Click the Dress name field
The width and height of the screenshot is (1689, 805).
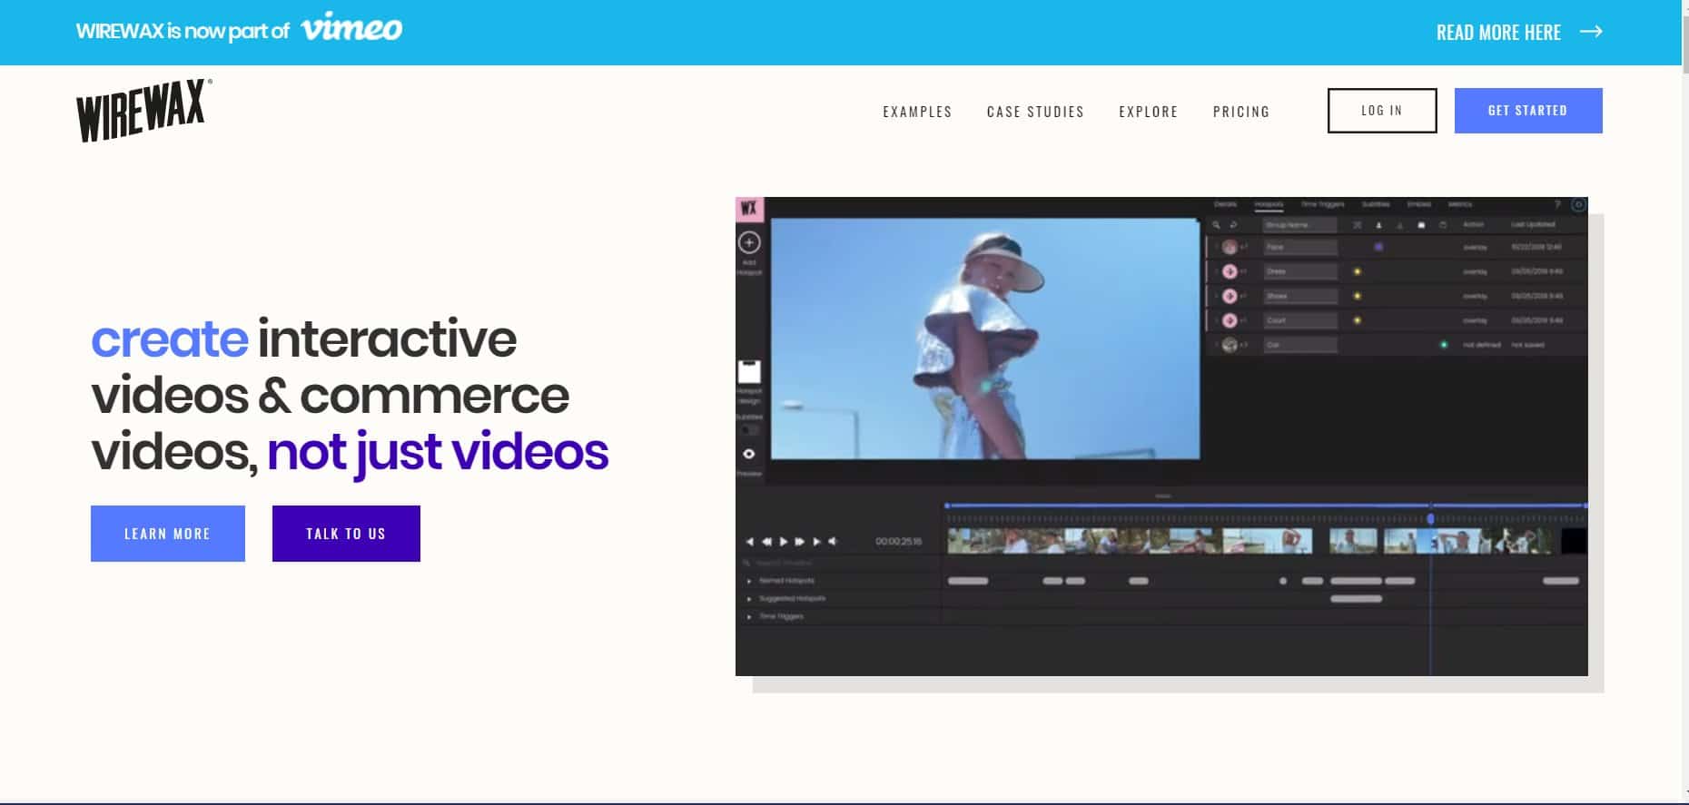coord(1300,271)
